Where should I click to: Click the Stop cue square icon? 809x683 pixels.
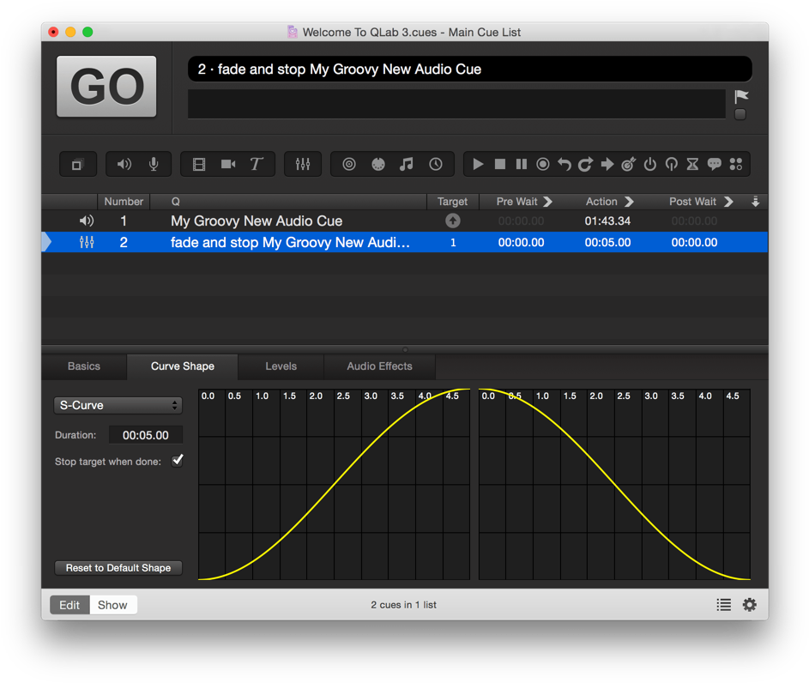pyautogui.click(x=500, y=164)
